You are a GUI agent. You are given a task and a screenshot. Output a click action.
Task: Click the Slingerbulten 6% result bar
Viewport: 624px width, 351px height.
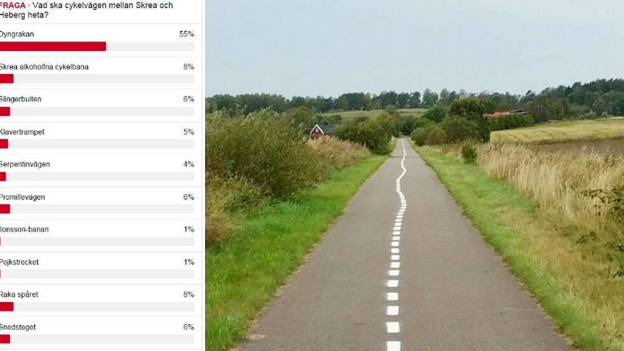[x=97, y=111]
